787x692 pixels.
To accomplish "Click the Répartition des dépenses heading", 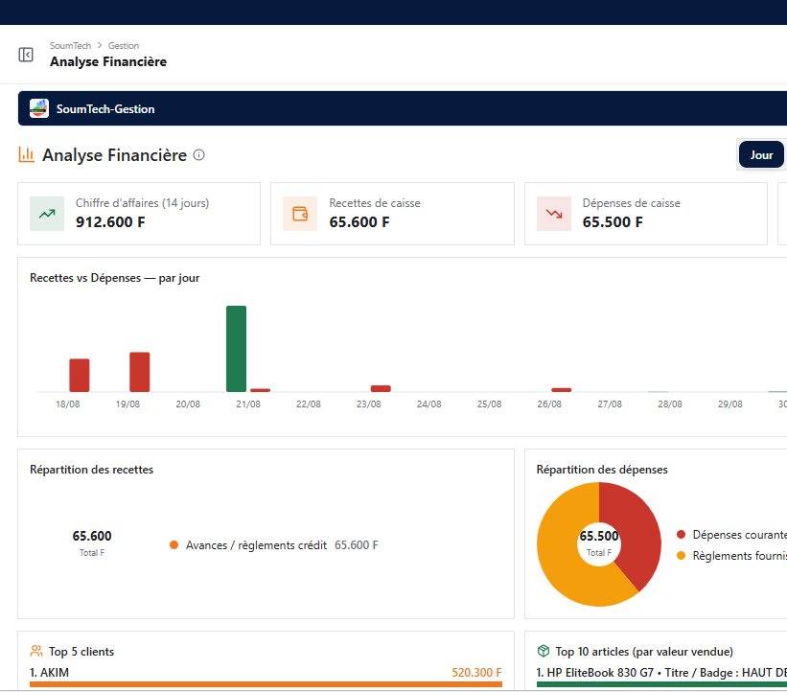I will 602,470.
